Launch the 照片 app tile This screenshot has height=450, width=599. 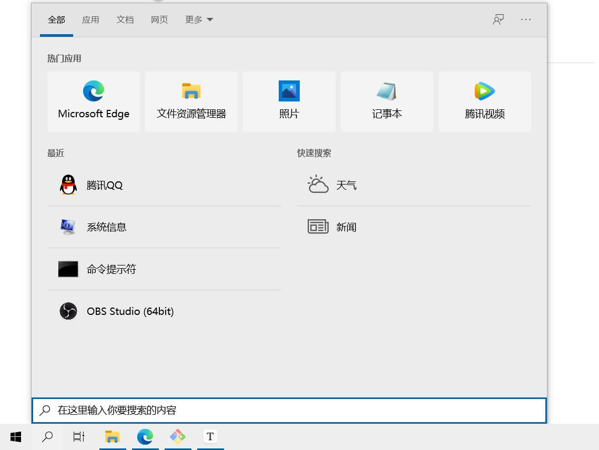[x=289, y=101]
